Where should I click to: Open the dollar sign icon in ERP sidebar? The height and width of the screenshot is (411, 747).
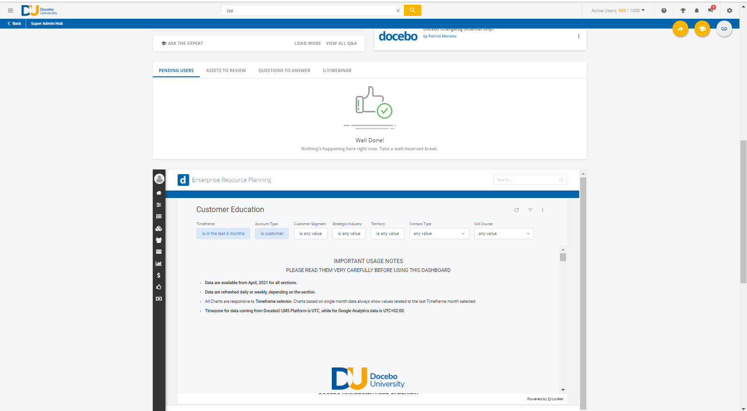point(159,275)
